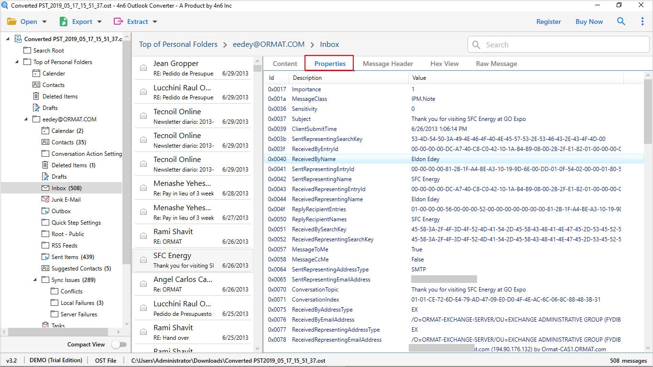Viewport: 653px width, 367px height.
Task: Open the Message Header tab
Action: point(388,64)
